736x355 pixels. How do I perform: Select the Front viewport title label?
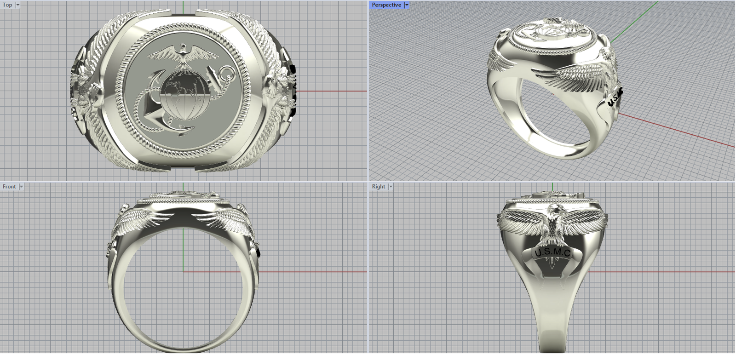tap(9, 187)
